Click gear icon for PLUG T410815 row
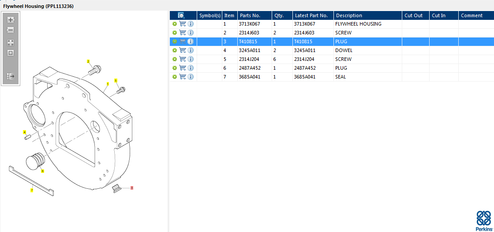The height and width of the screenshot is (232, 494). pos(175,41)
